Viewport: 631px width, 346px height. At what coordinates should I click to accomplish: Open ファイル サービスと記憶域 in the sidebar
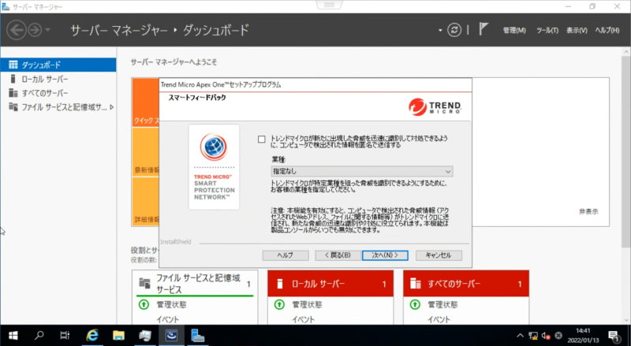[58, 107]
